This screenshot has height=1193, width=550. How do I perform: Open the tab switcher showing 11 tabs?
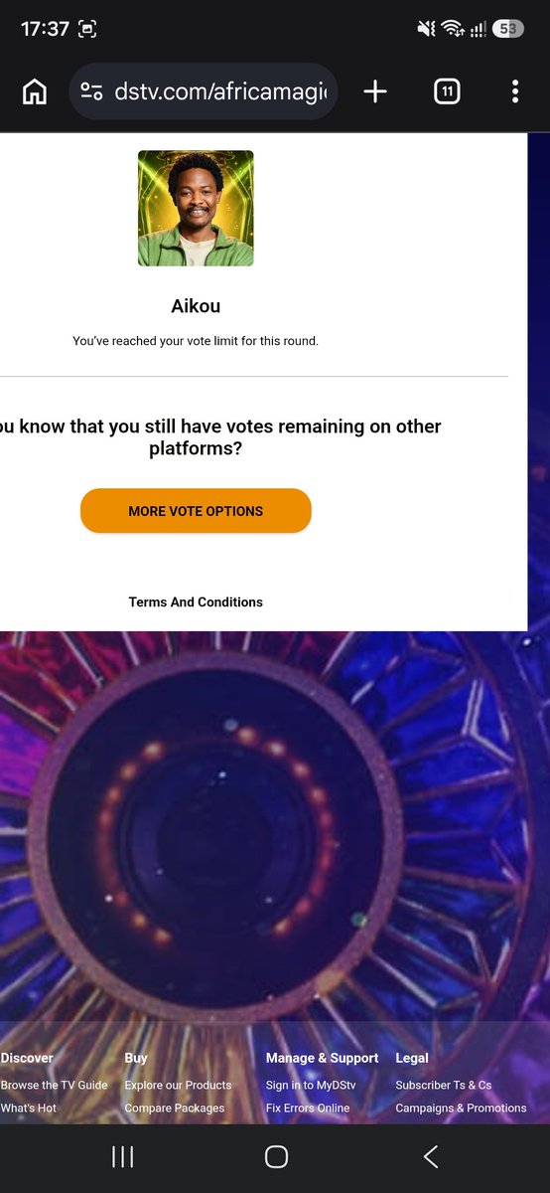(x=447, y=92)
